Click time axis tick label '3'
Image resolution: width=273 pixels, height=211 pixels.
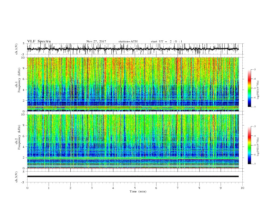pyautogui.click(x=92, y=188)
